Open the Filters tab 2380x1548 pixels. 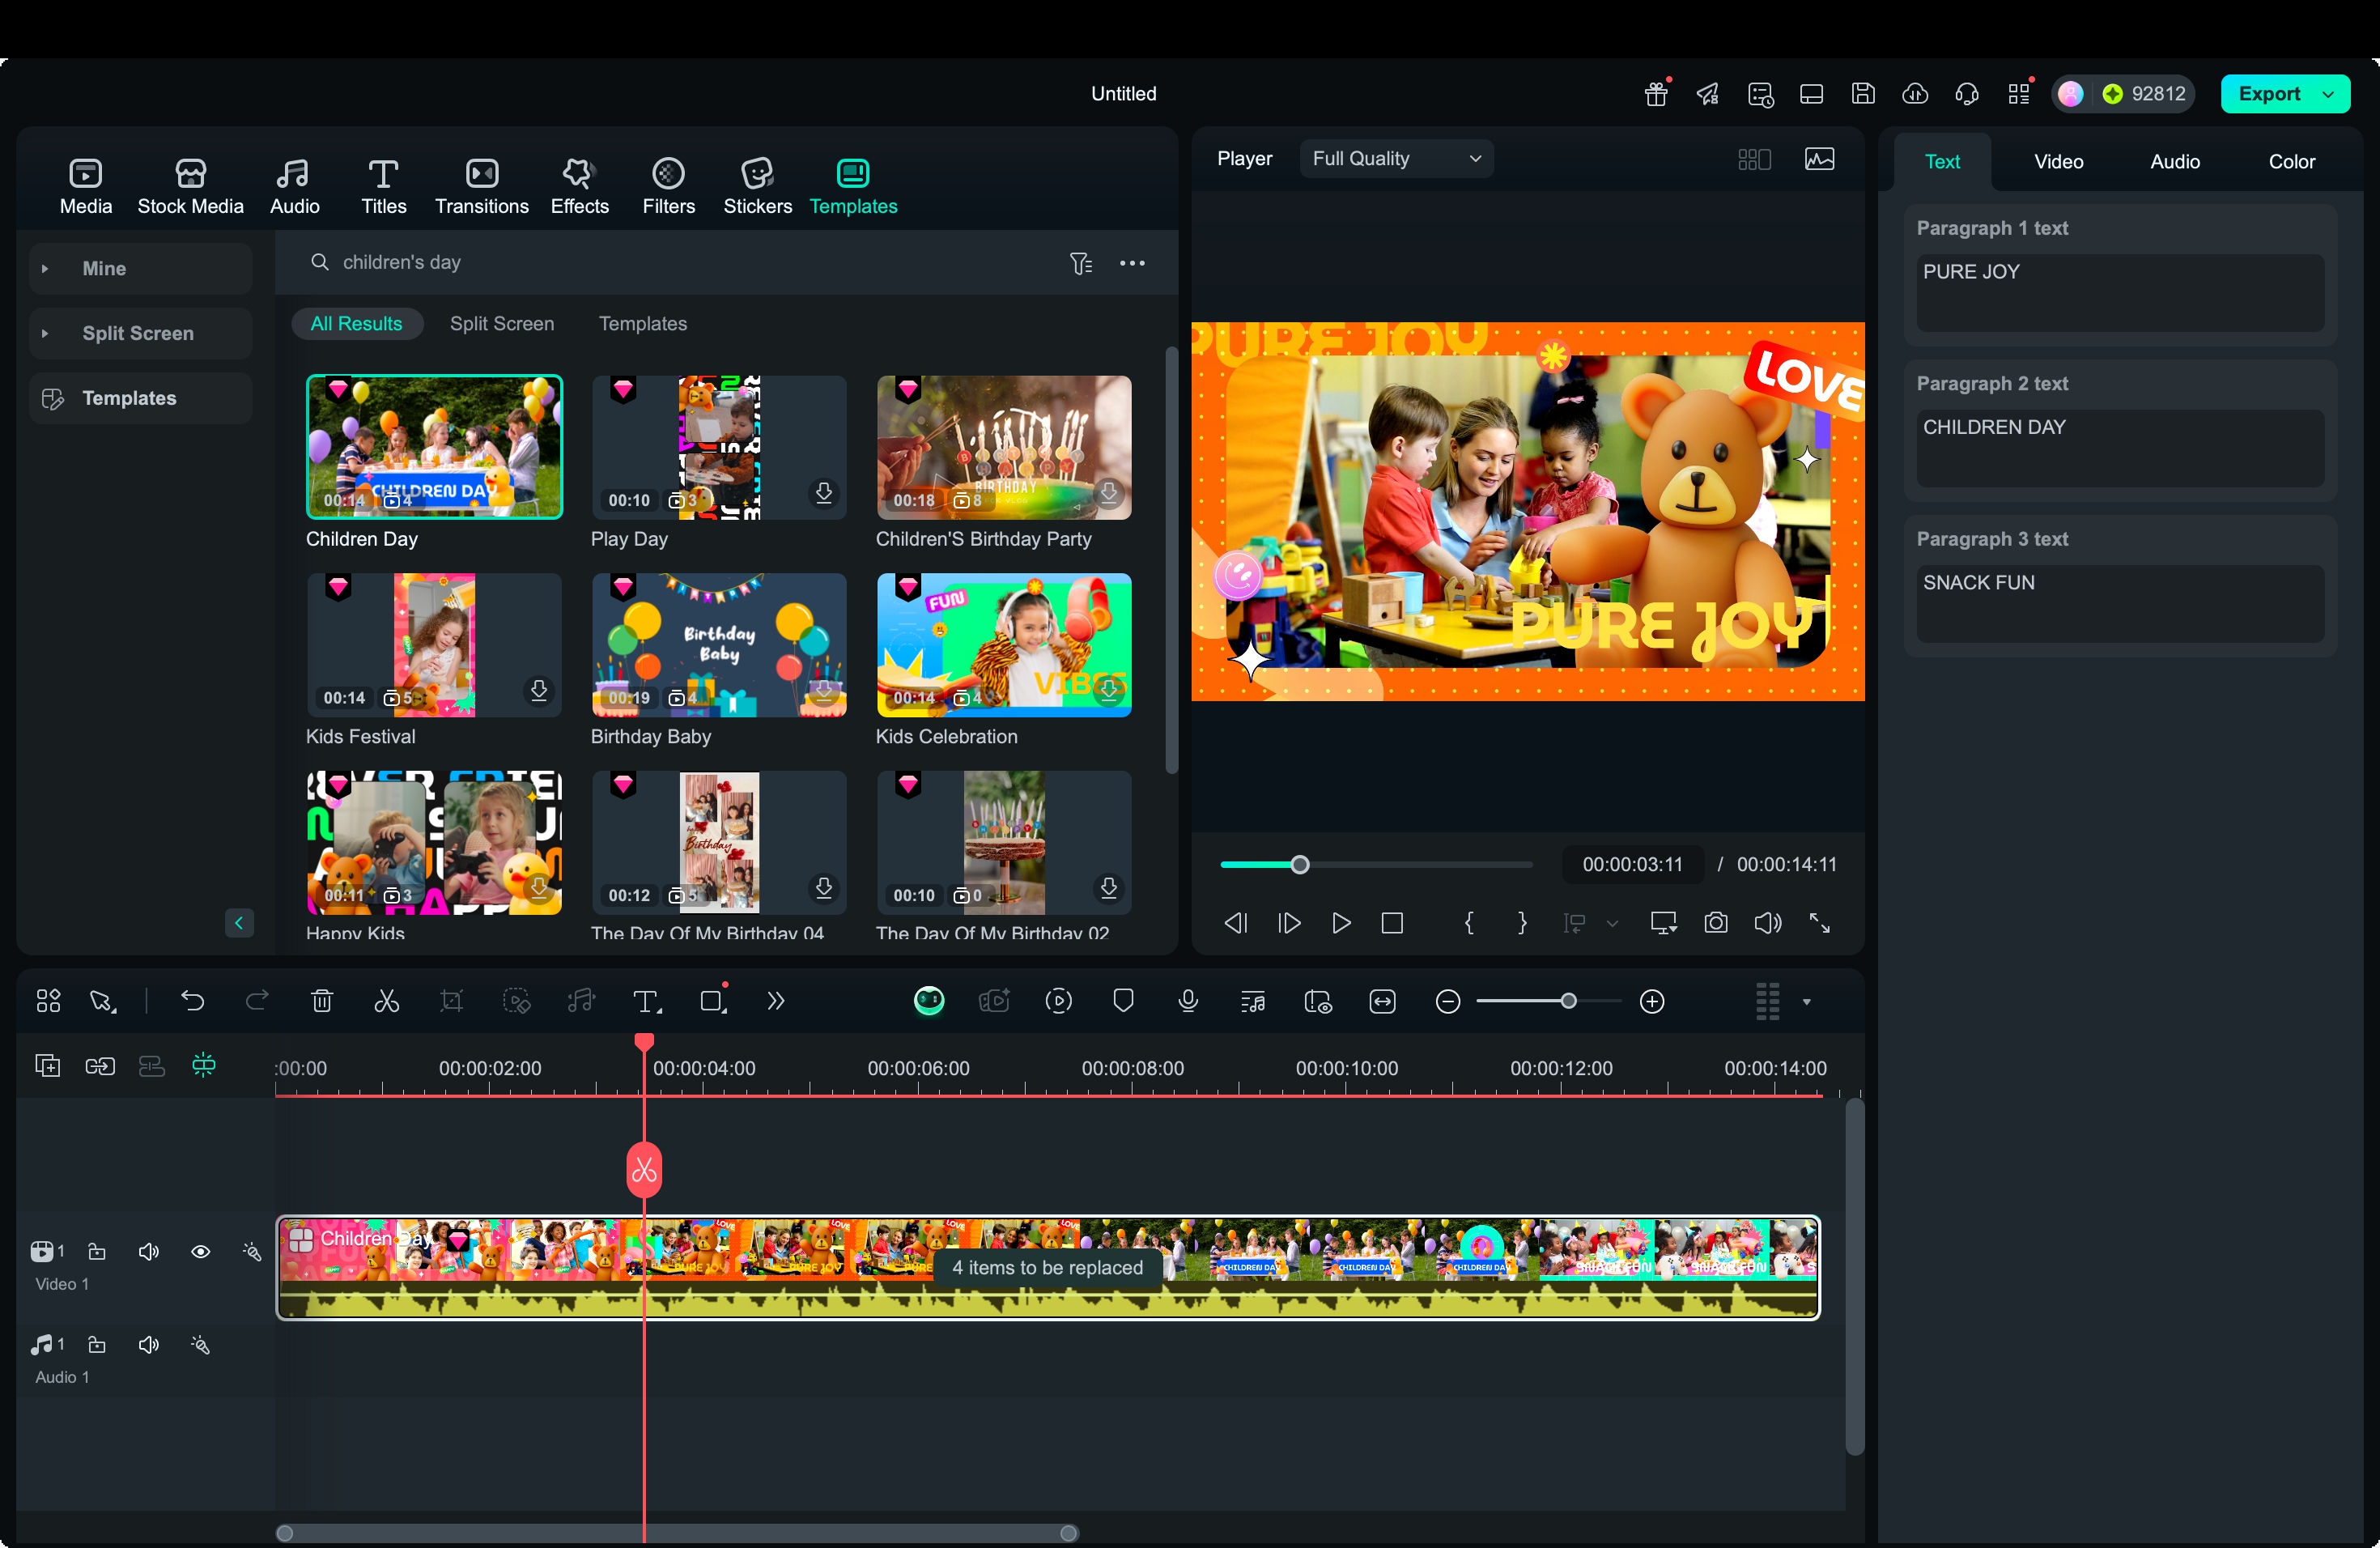[668, 186]
